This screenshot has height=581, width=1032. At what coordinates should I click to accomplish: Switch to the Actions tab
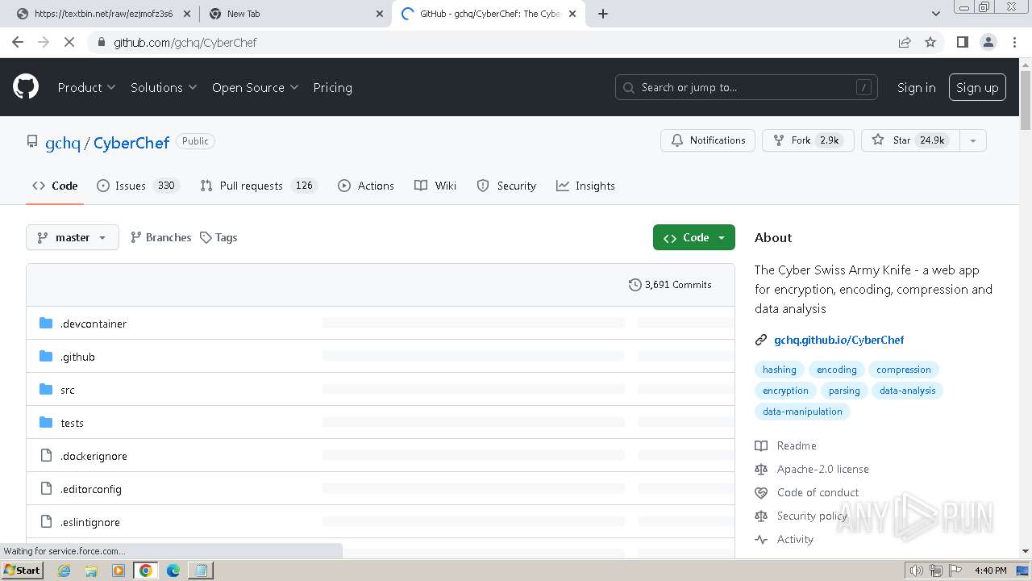pos(366,186)
